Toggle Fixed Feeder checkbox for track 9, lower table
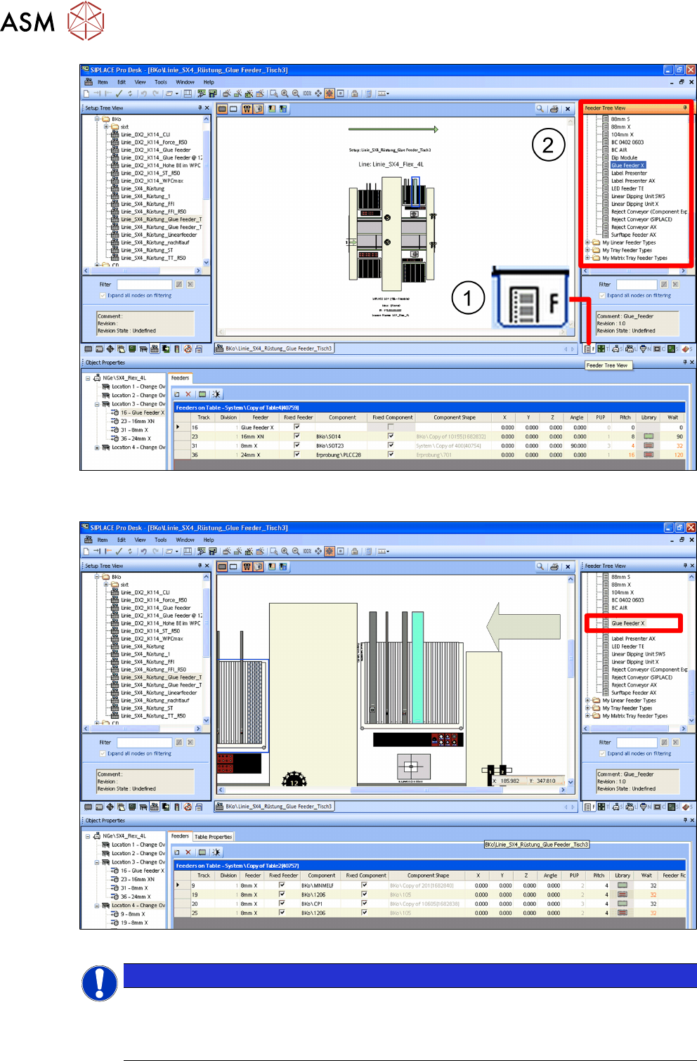This screenshot has width=697, height=1061. tap(282, 885)
